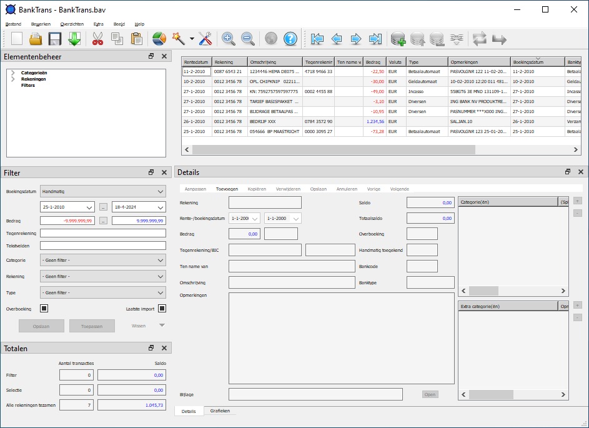
Task: Toggle the Laatste import checkbox
Action: [162, 308]
